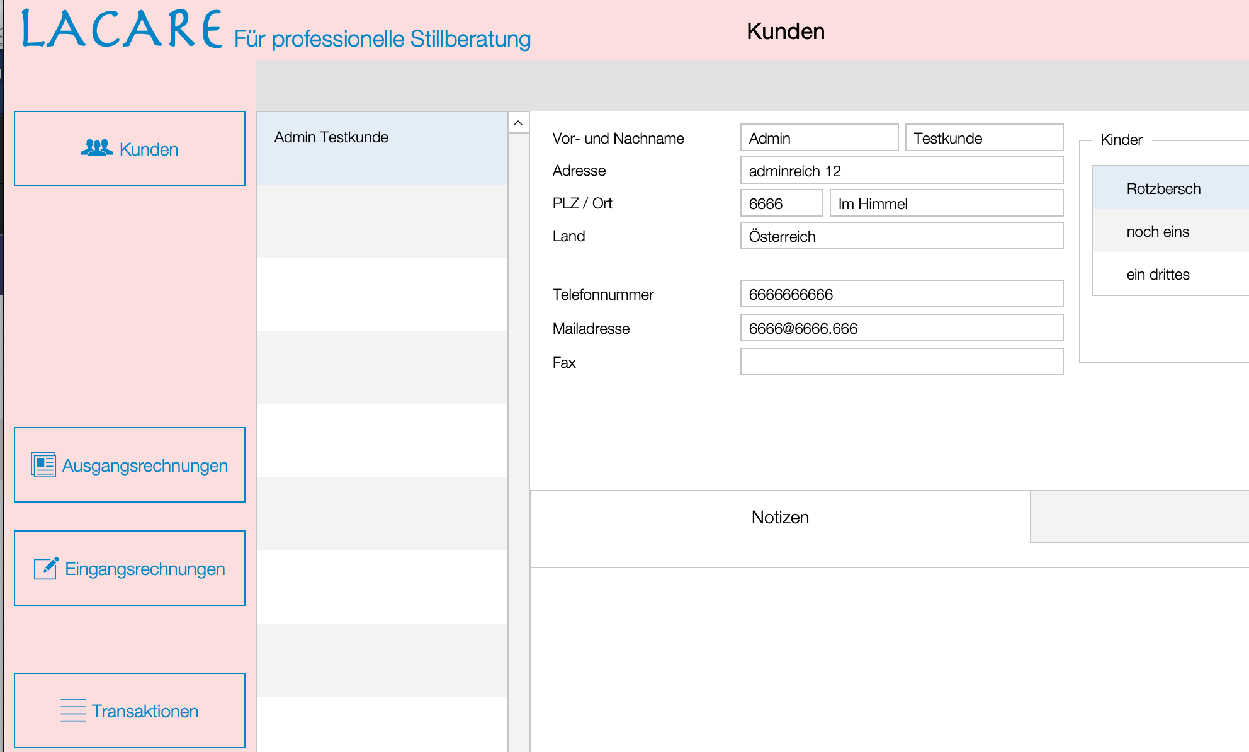
Task: Click the Land field Österreich
Action: [901, 236]
